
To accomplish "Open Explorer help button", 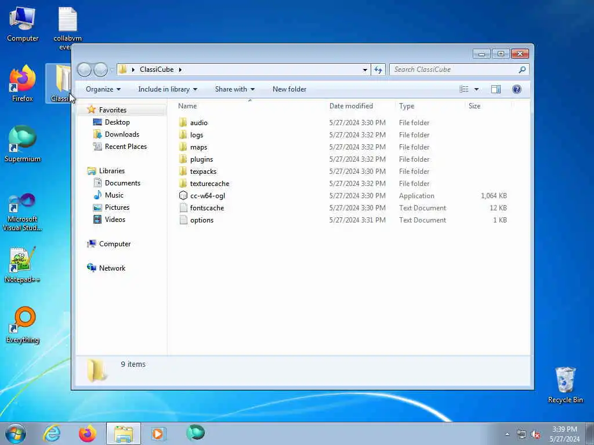I will 516,89.
